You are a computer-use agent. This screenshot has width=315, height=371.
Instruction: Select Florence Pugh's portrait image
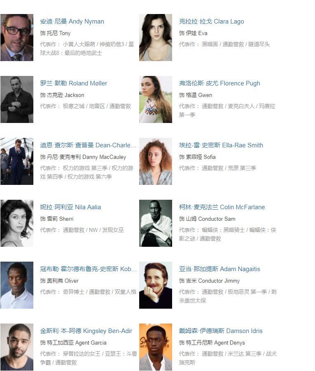(x=156, y=99)
